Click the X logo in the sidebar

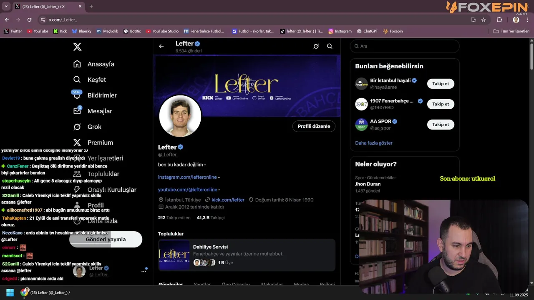77,47
